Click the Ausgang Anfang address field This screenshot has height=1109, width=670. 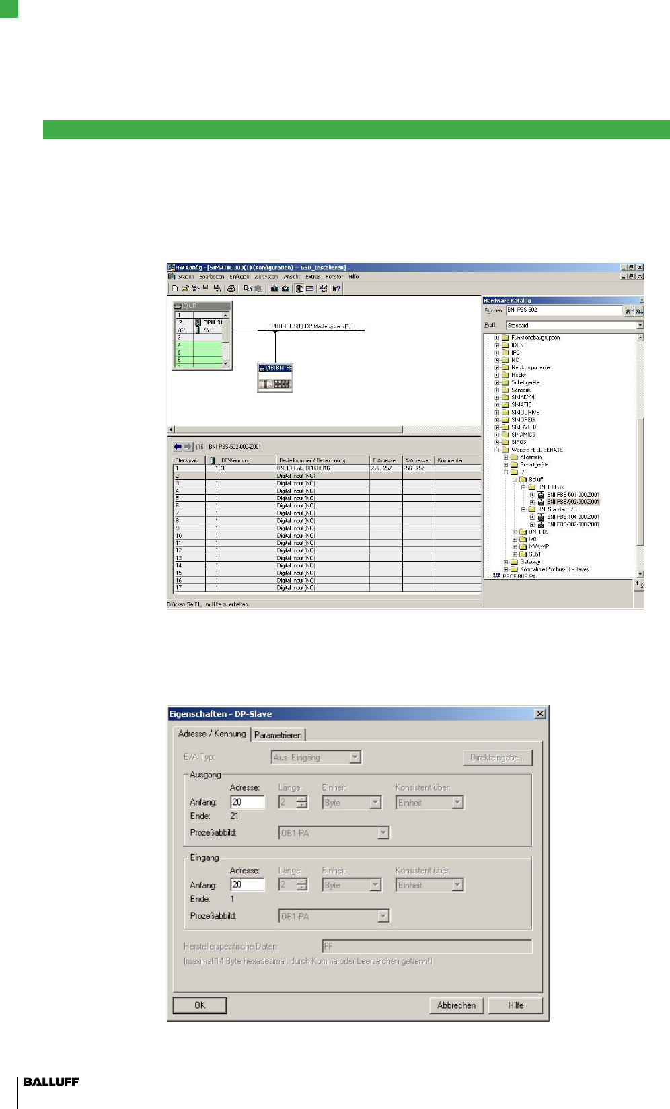(247, 802)
